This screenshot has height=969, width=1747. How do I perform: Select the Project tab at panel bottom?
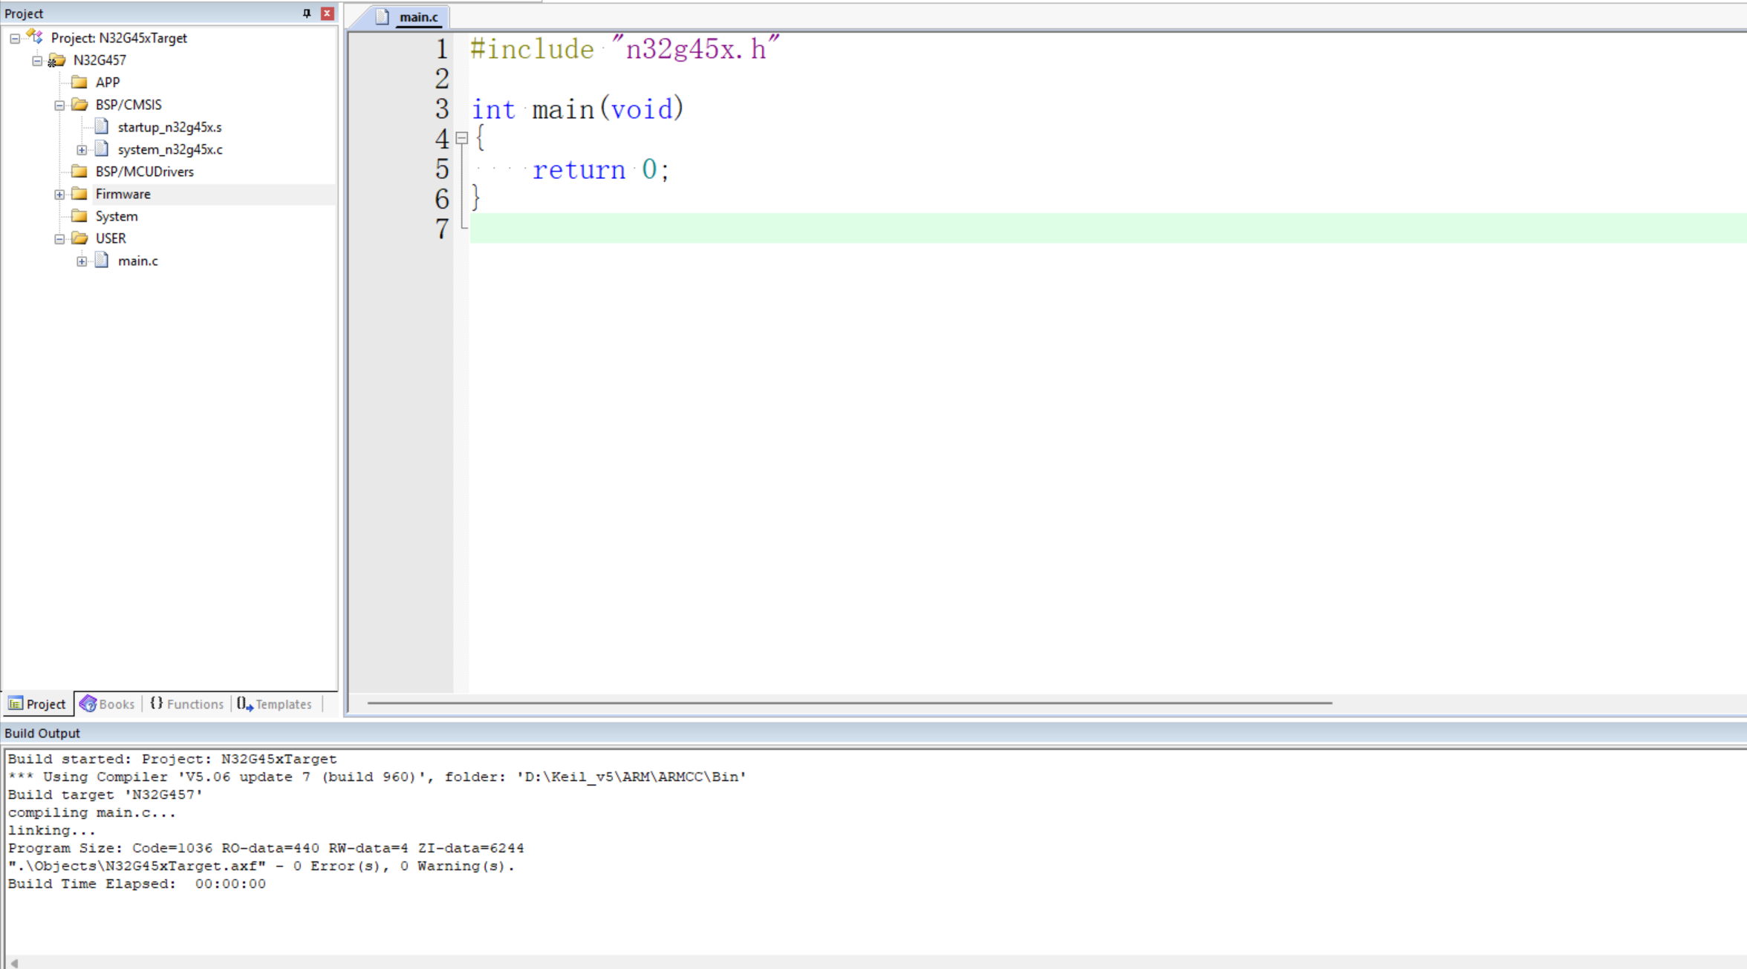tap(37, 704)
